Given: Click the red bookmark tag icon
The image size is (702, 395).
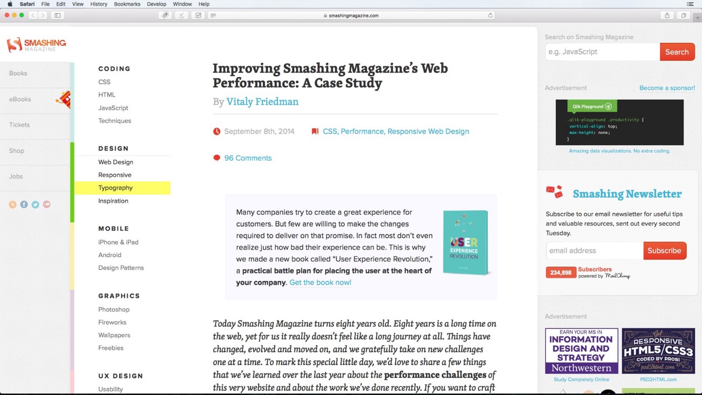Looking at the screenshot, I should (315, 131).
